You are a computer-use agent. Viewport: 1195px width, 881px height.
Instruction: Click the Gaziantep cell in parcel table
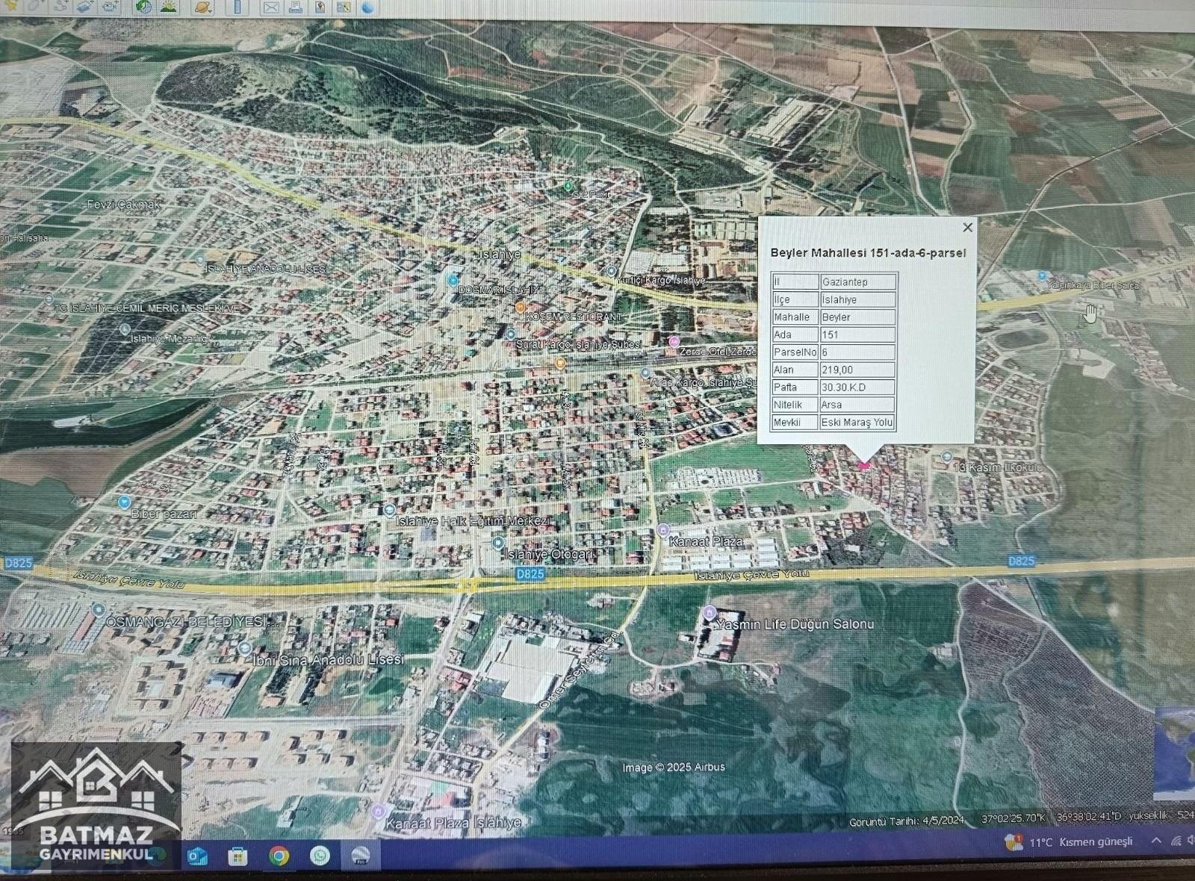coord(857,281)
